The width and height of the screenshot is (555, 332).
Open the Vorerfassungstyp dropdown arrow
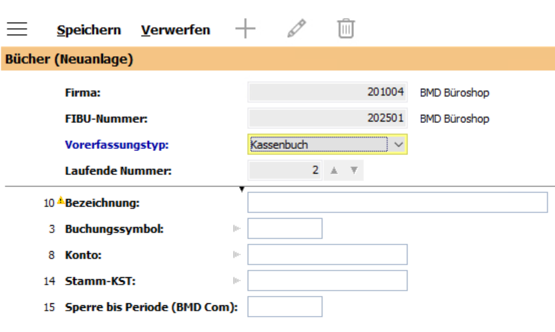398,144
